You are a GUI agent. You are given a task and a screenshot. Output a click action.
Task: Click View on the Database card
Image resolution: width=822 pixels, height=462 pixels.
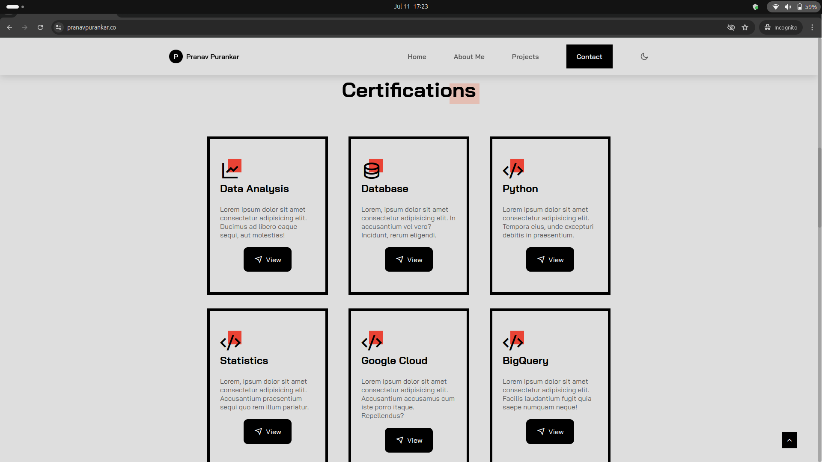click(x=408, y=259)
